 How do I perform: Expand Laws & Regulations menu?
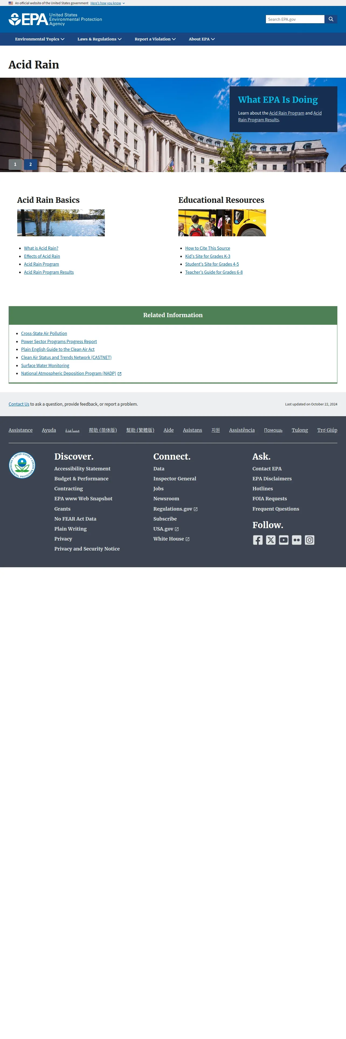tap(99, 39)
